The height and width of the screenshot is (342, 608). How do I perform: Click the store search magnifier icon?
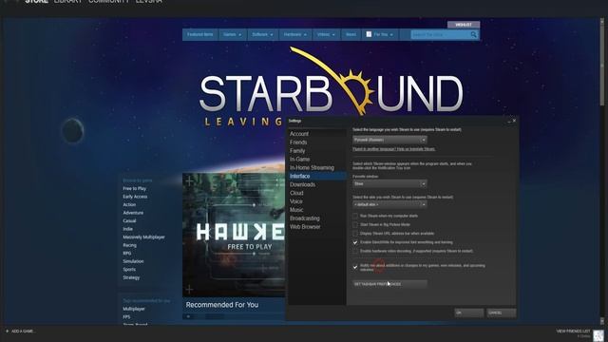pos(473,35)
